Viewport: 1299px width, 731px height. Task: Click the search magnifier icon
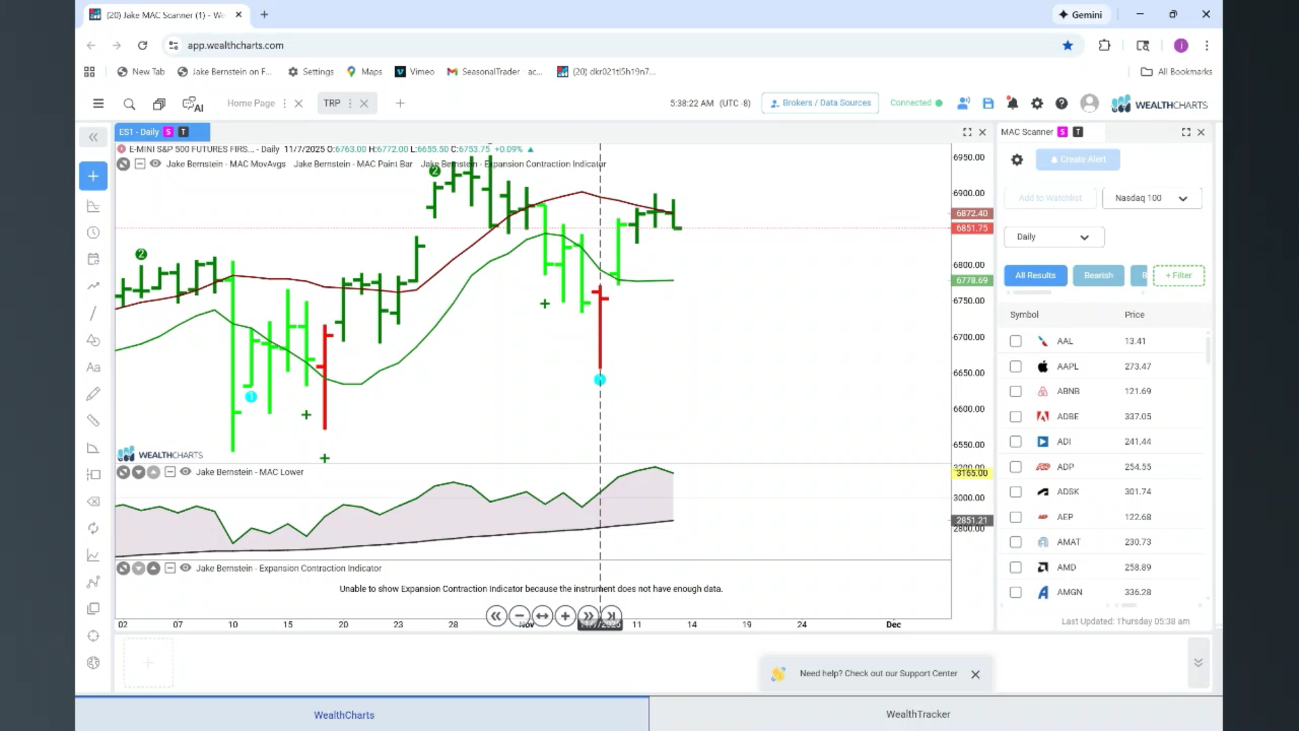coord(129,104)
